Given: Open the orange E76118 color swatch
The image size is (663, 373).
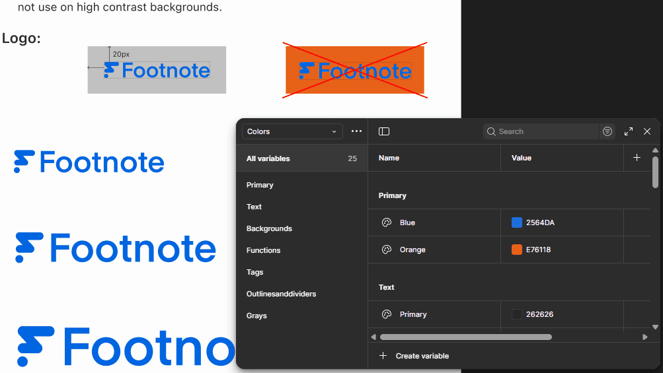Looking at the screenshot, I should tap(517, 250).
